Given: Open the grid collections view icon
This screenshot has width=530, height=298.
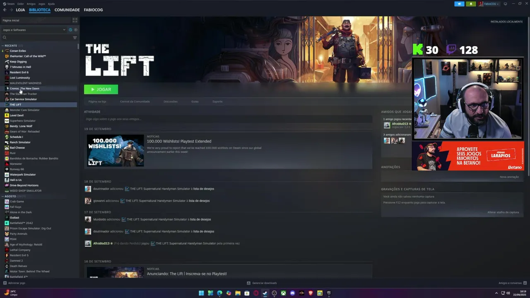Looking at the screenshot, I should pyautogui.click(x=75, y=20).
